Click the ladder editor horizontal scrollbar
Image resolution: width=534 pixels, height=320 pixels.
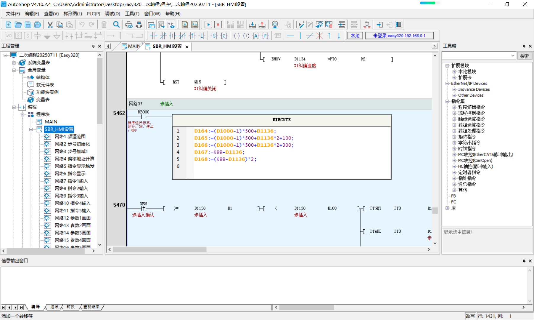tap(160, 249)
